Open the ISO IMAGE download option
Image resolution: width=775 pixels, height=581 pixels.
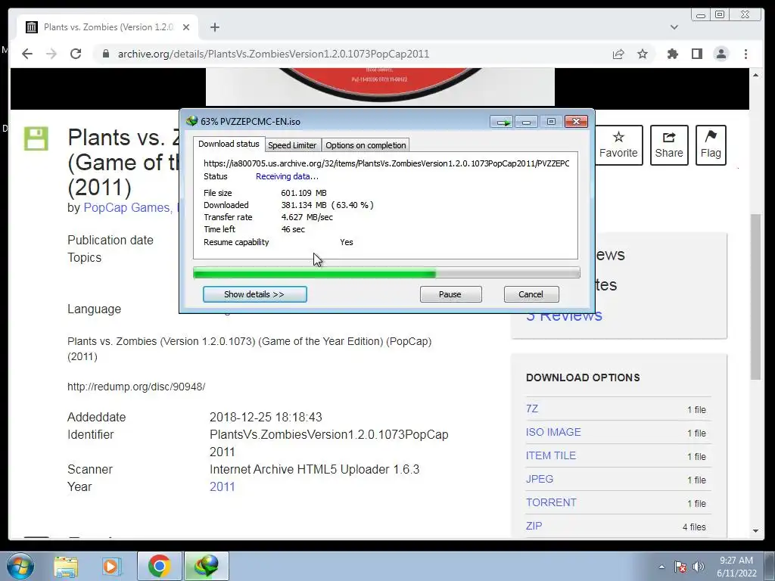click(x=553, y=432)
